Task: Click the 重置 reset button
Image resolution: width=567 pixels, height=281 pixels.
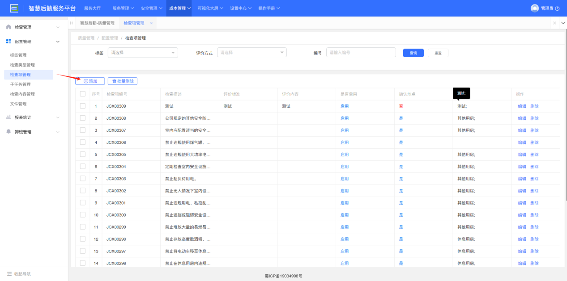Action: click(x=438, y=53)
